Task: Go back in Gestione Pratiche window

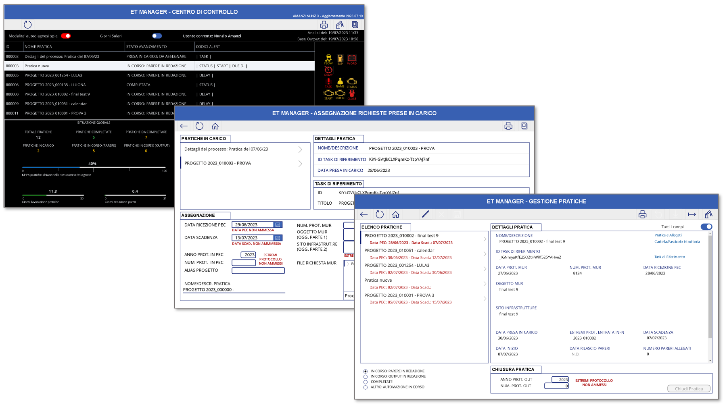Action: 364,214
